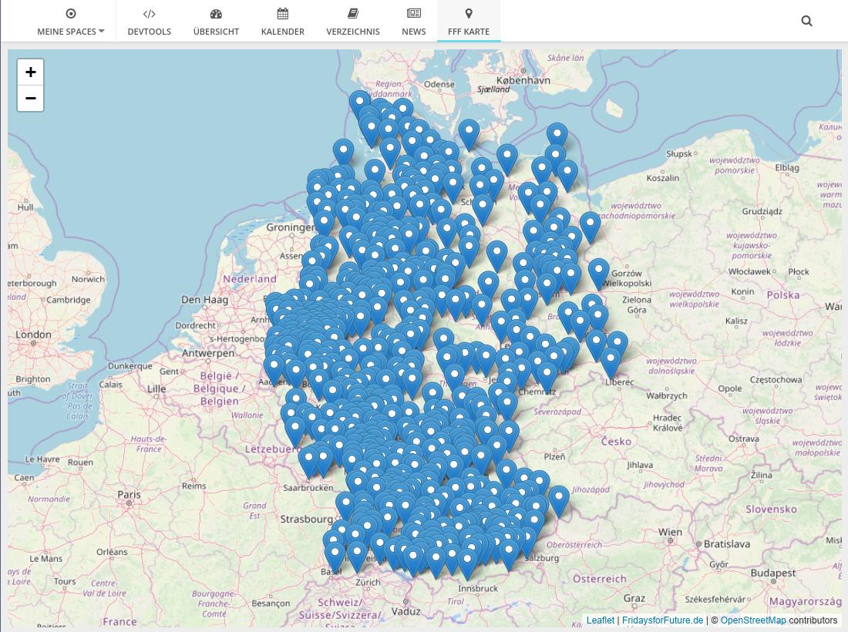848x632 pixels.
Task: Click the Den Haag label
Action: pyautogui.click(x=204, y=300)
